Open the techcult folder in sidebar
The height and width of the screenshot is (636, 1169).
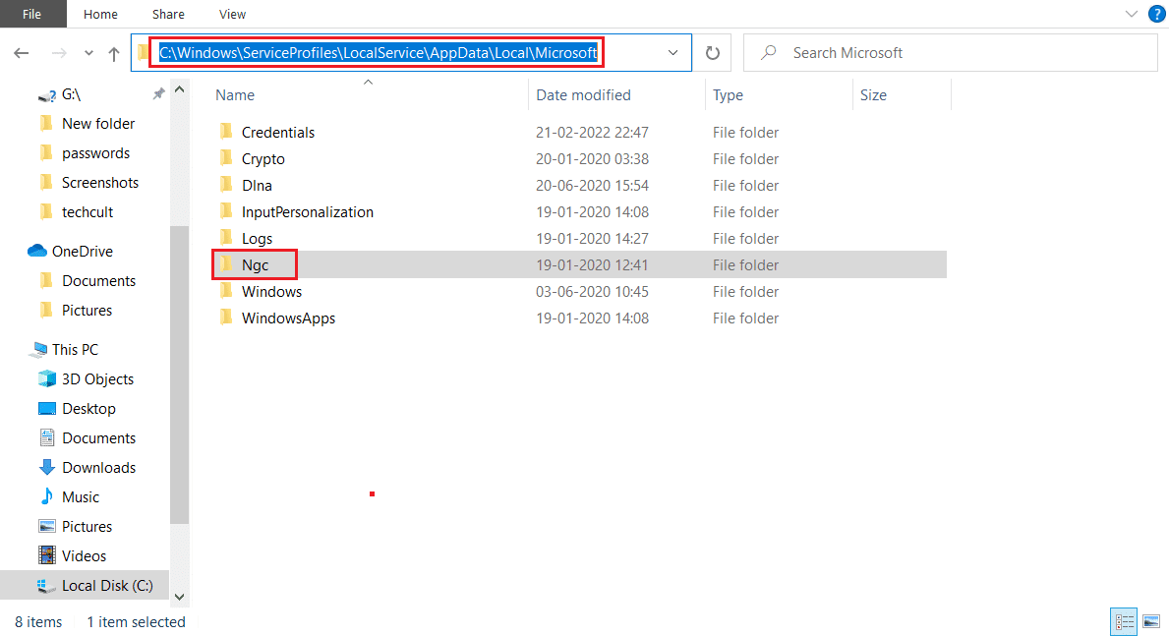88,211
